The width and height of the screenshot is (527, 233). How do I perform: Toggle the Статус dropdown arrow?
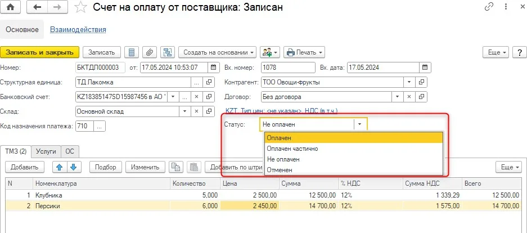360,124
